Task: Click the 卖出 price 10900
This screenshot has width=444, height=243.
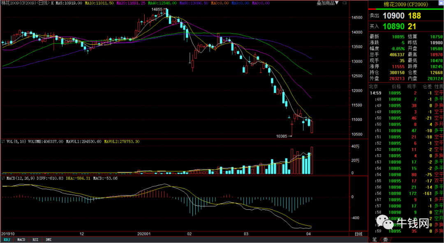Action: pyautogui.click(x=393, y=16)
